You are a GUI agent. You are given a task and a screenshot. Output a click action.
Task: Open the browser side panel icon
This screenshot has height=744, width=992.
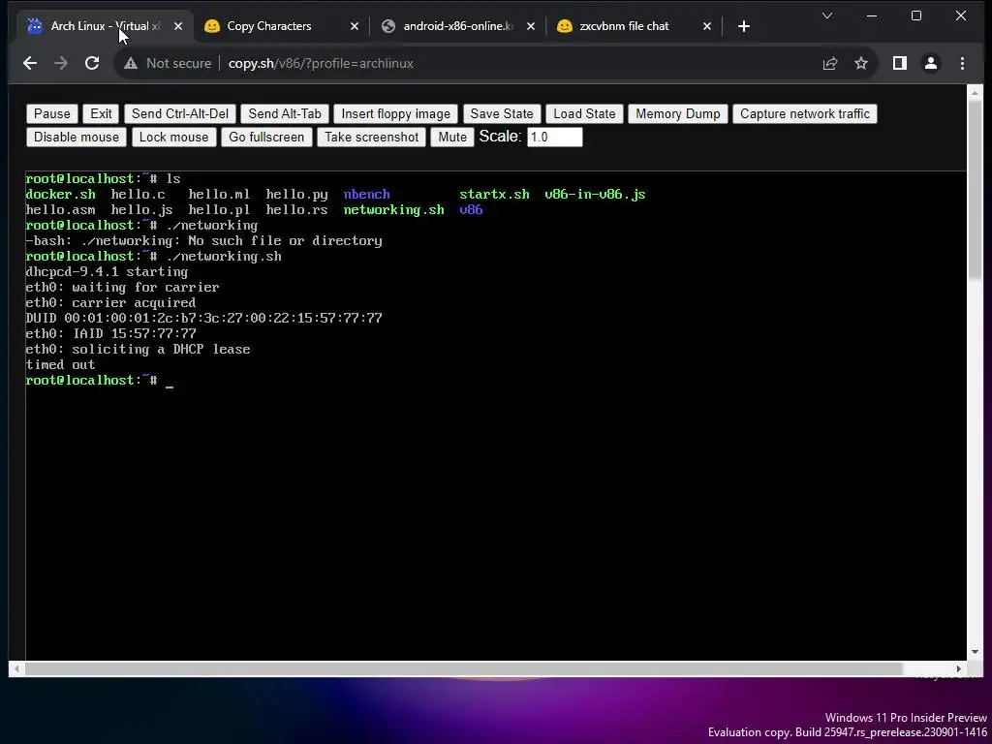pos(900,63)
